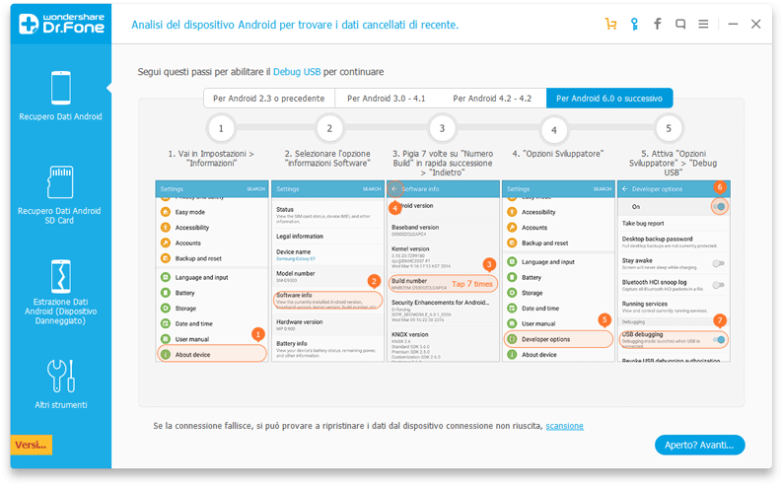
Task: Switch to Per Android 3.0 - 4.1 tab
Action: coord(387,99)
